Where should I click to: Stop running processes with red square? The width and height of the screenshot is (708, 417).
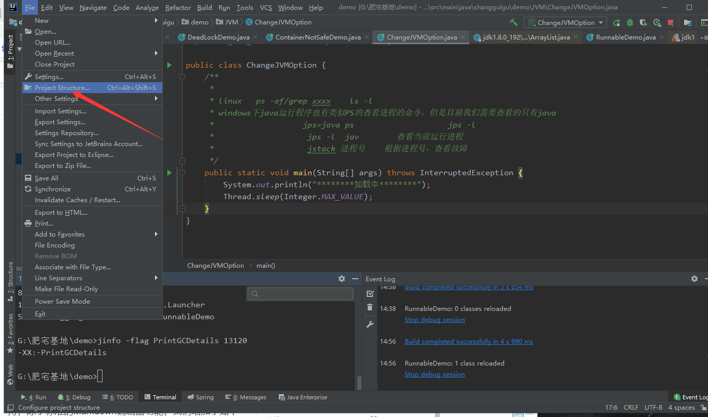click(671, 22)
